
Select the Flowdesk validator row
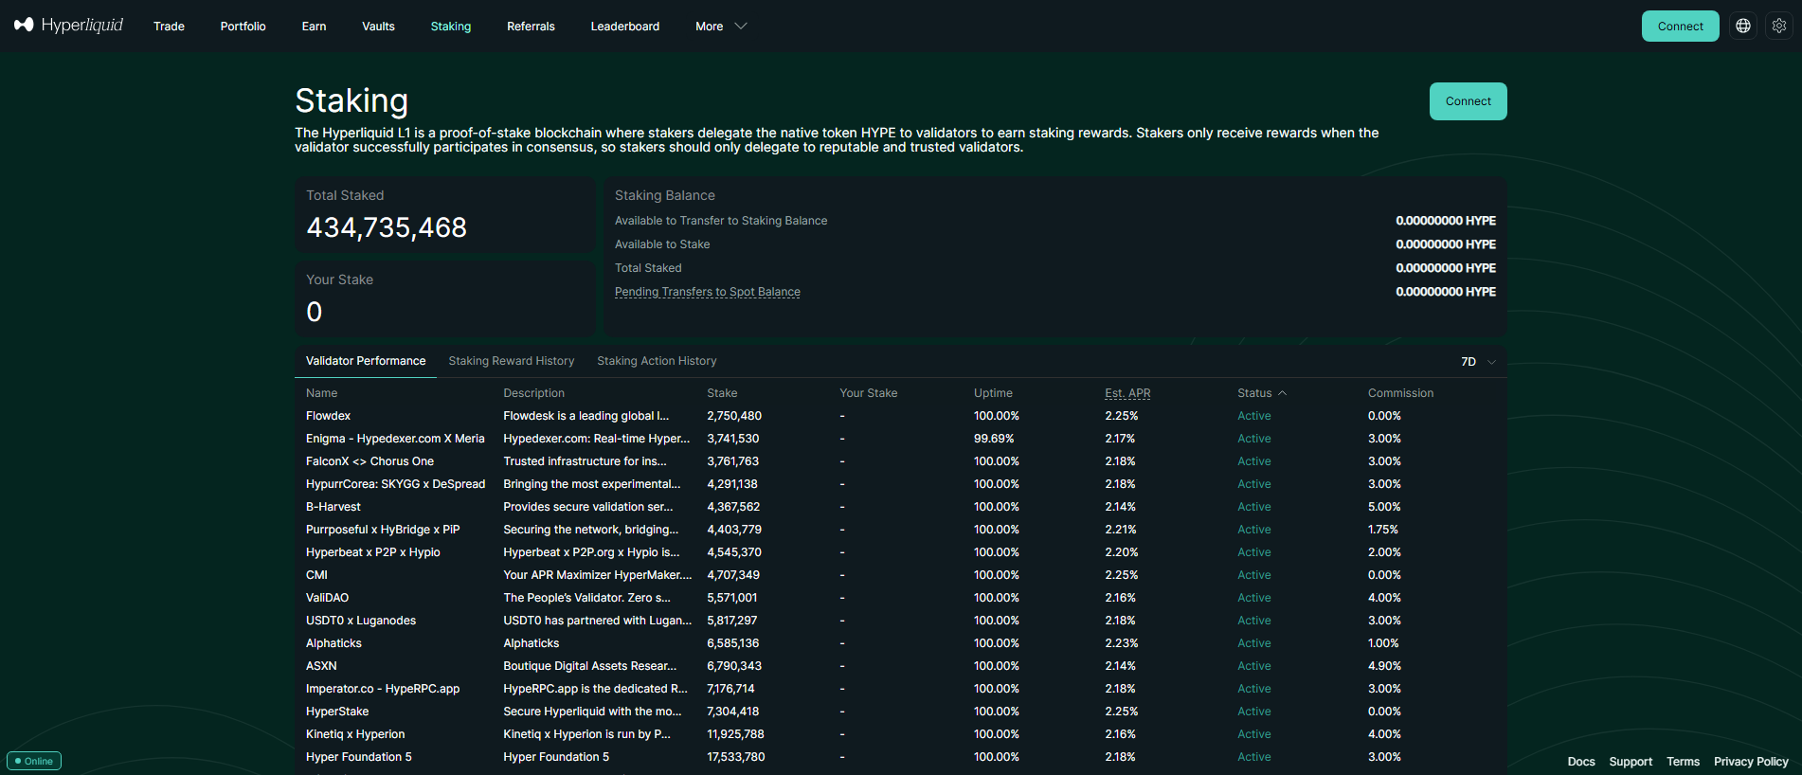coord(900,416)
